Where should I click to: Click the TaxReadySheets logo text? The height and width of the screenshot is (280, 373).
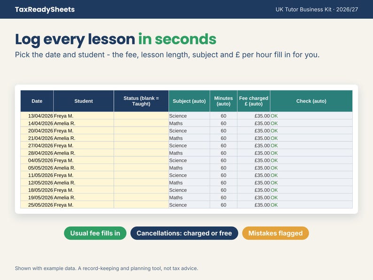[x=45, y=9]
